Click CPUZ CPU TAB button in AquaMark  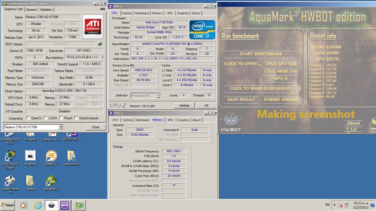(x=281, y=63)
